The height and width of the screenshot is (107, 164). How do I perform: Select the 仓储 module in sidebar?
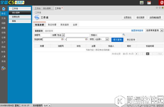tap(4, 37)
